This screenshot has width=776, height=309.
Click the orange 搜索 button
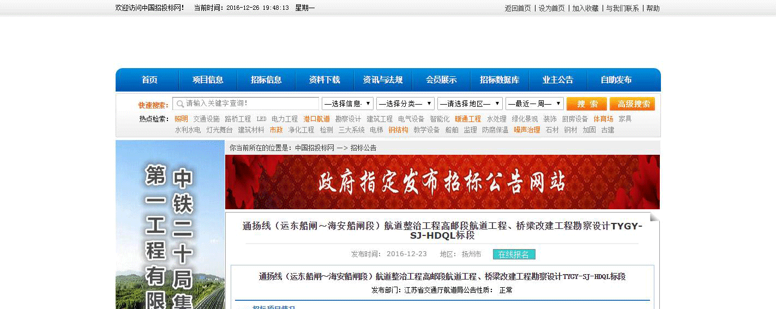[587, 104]
